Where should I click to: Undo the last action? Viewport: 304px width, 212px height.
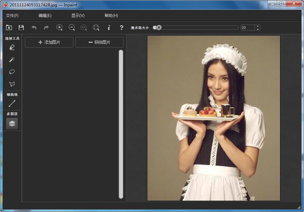coord(34,28)
